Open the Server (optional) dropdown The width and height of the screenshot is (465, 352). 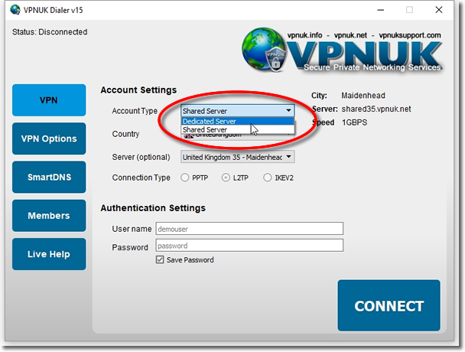pyautogui.click(x=238, y=157)
